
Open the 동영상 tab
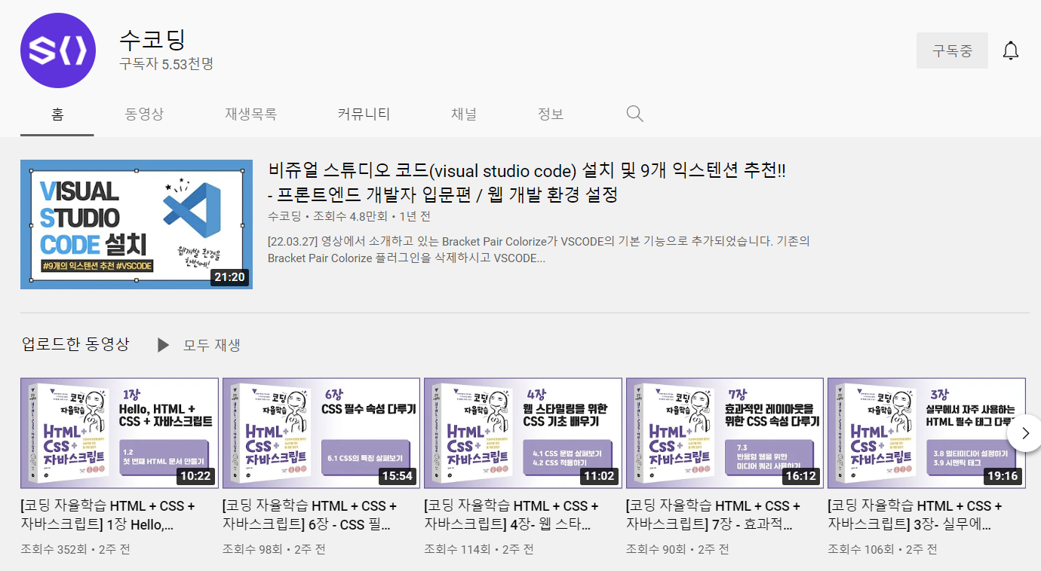click(144, 115)
